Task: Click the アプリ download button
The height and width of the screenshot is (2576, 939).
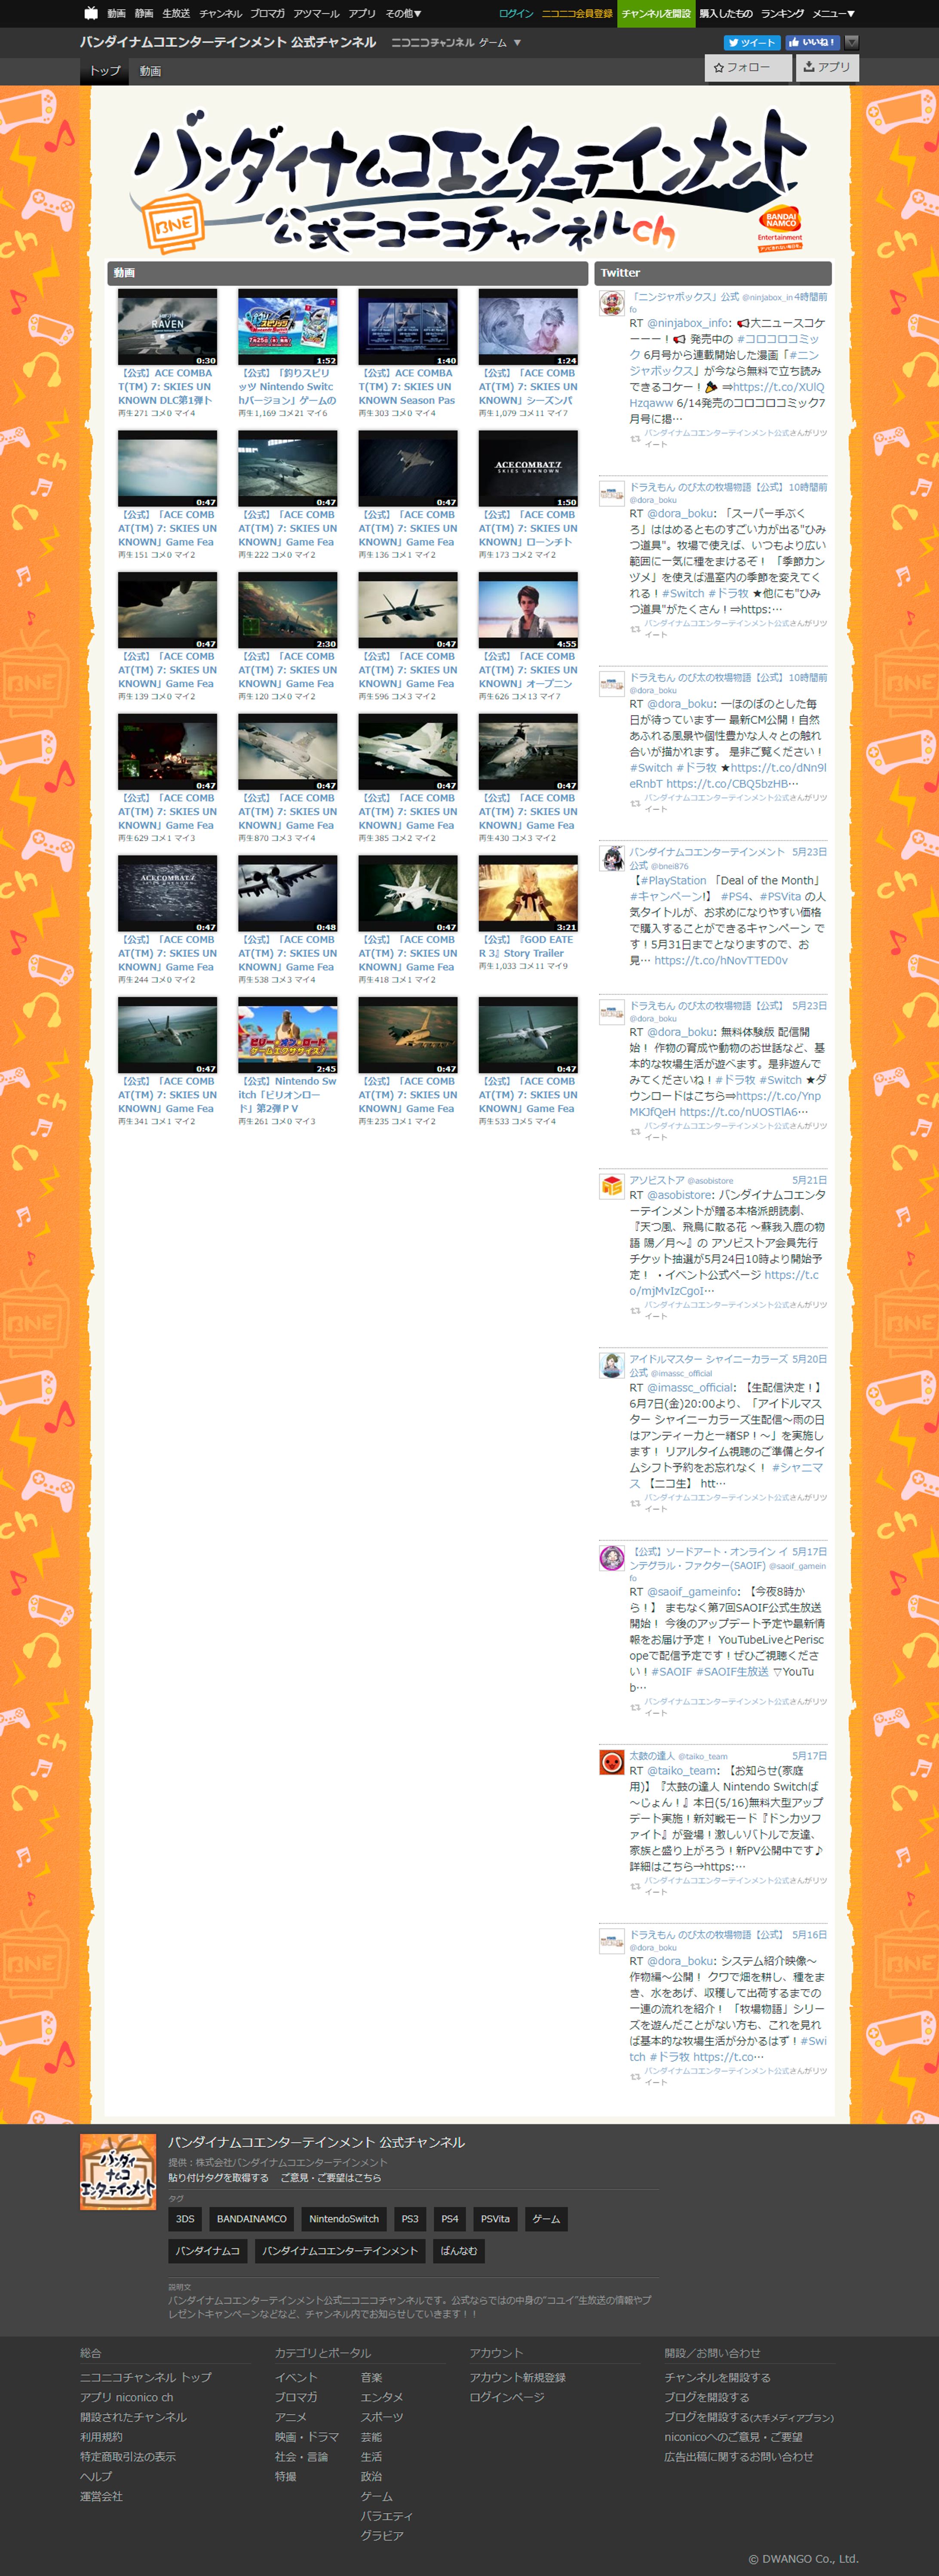Action: 827,68
